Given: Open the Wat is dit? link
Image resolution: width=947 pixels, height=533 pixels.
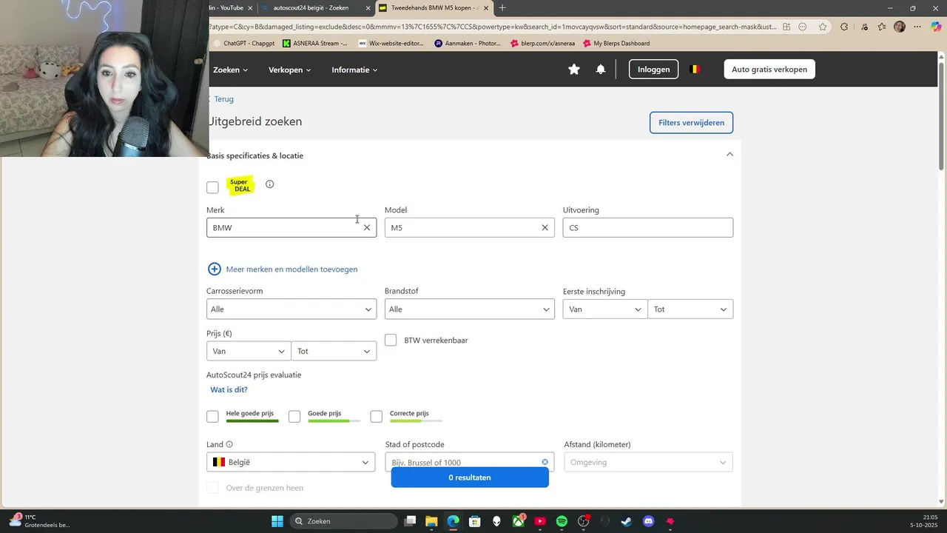Looking at the screenshot, I should (229, 389).
